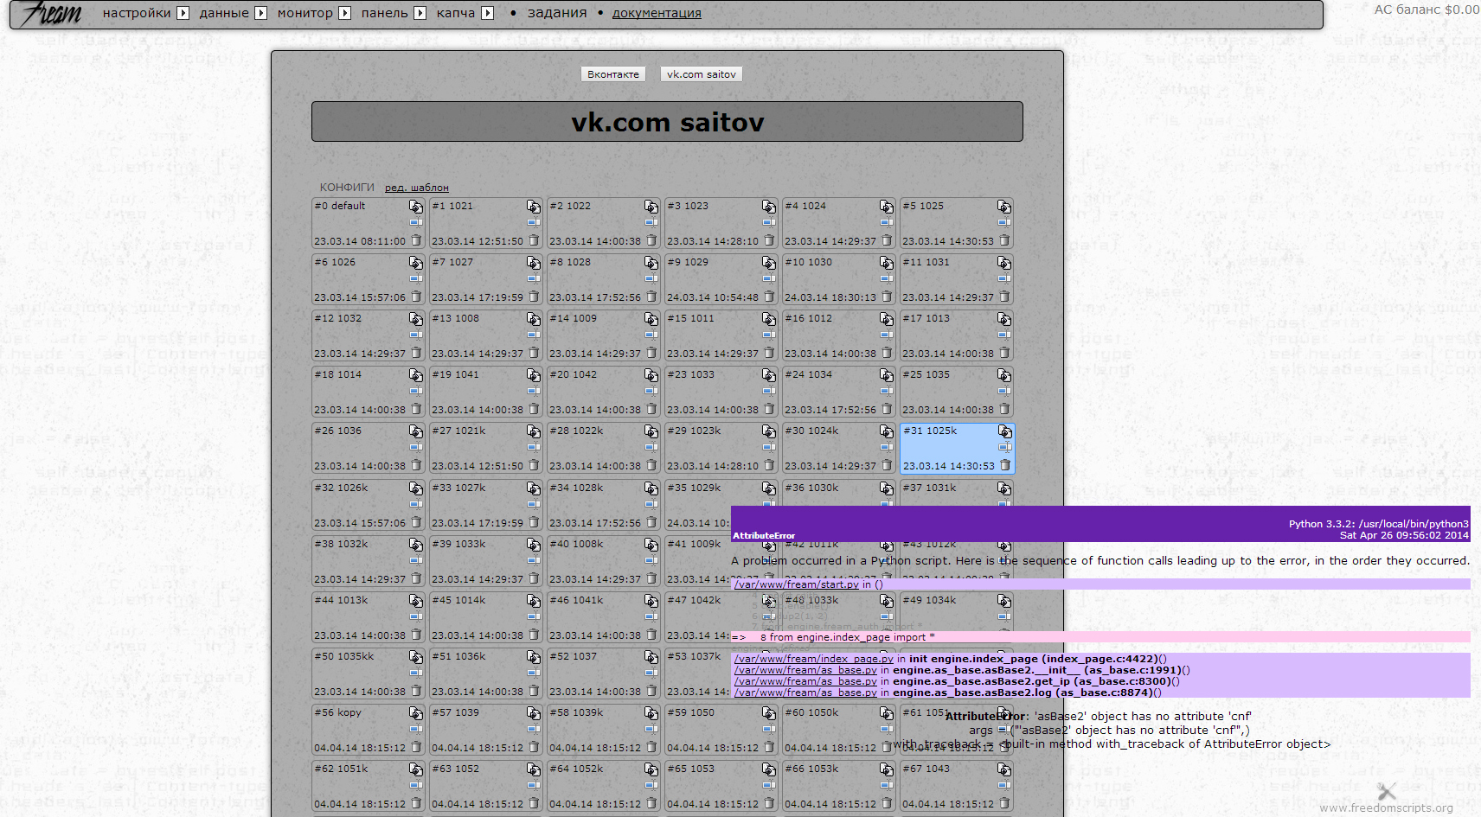Viewport: 1481px width, 817px height.
Task: Click timestamp 24.03.14 18:30:13 on #10 1030
Action: coord(830,297)
